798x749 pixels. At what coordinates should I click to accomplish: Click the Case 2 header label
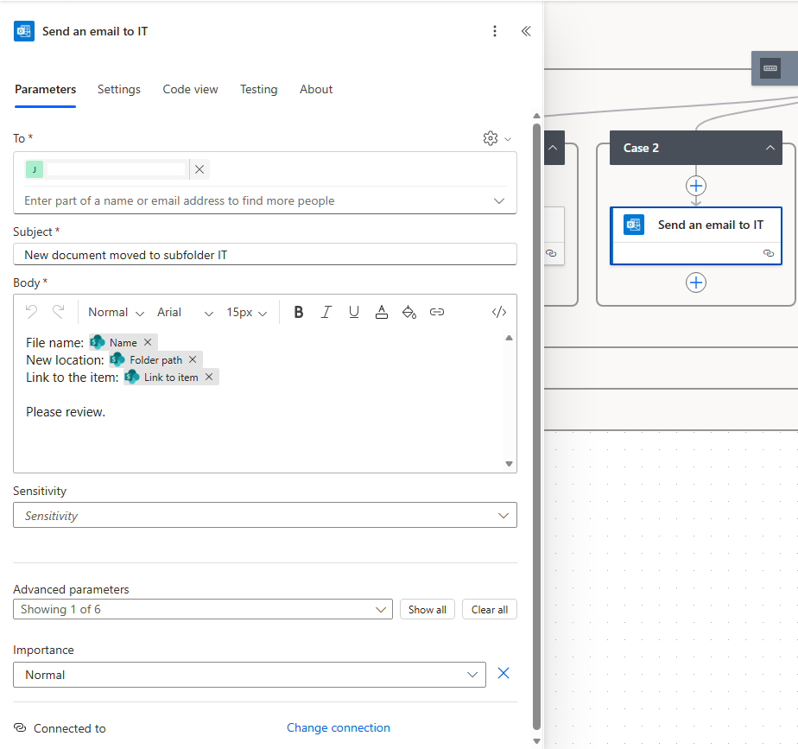[641, 149]
